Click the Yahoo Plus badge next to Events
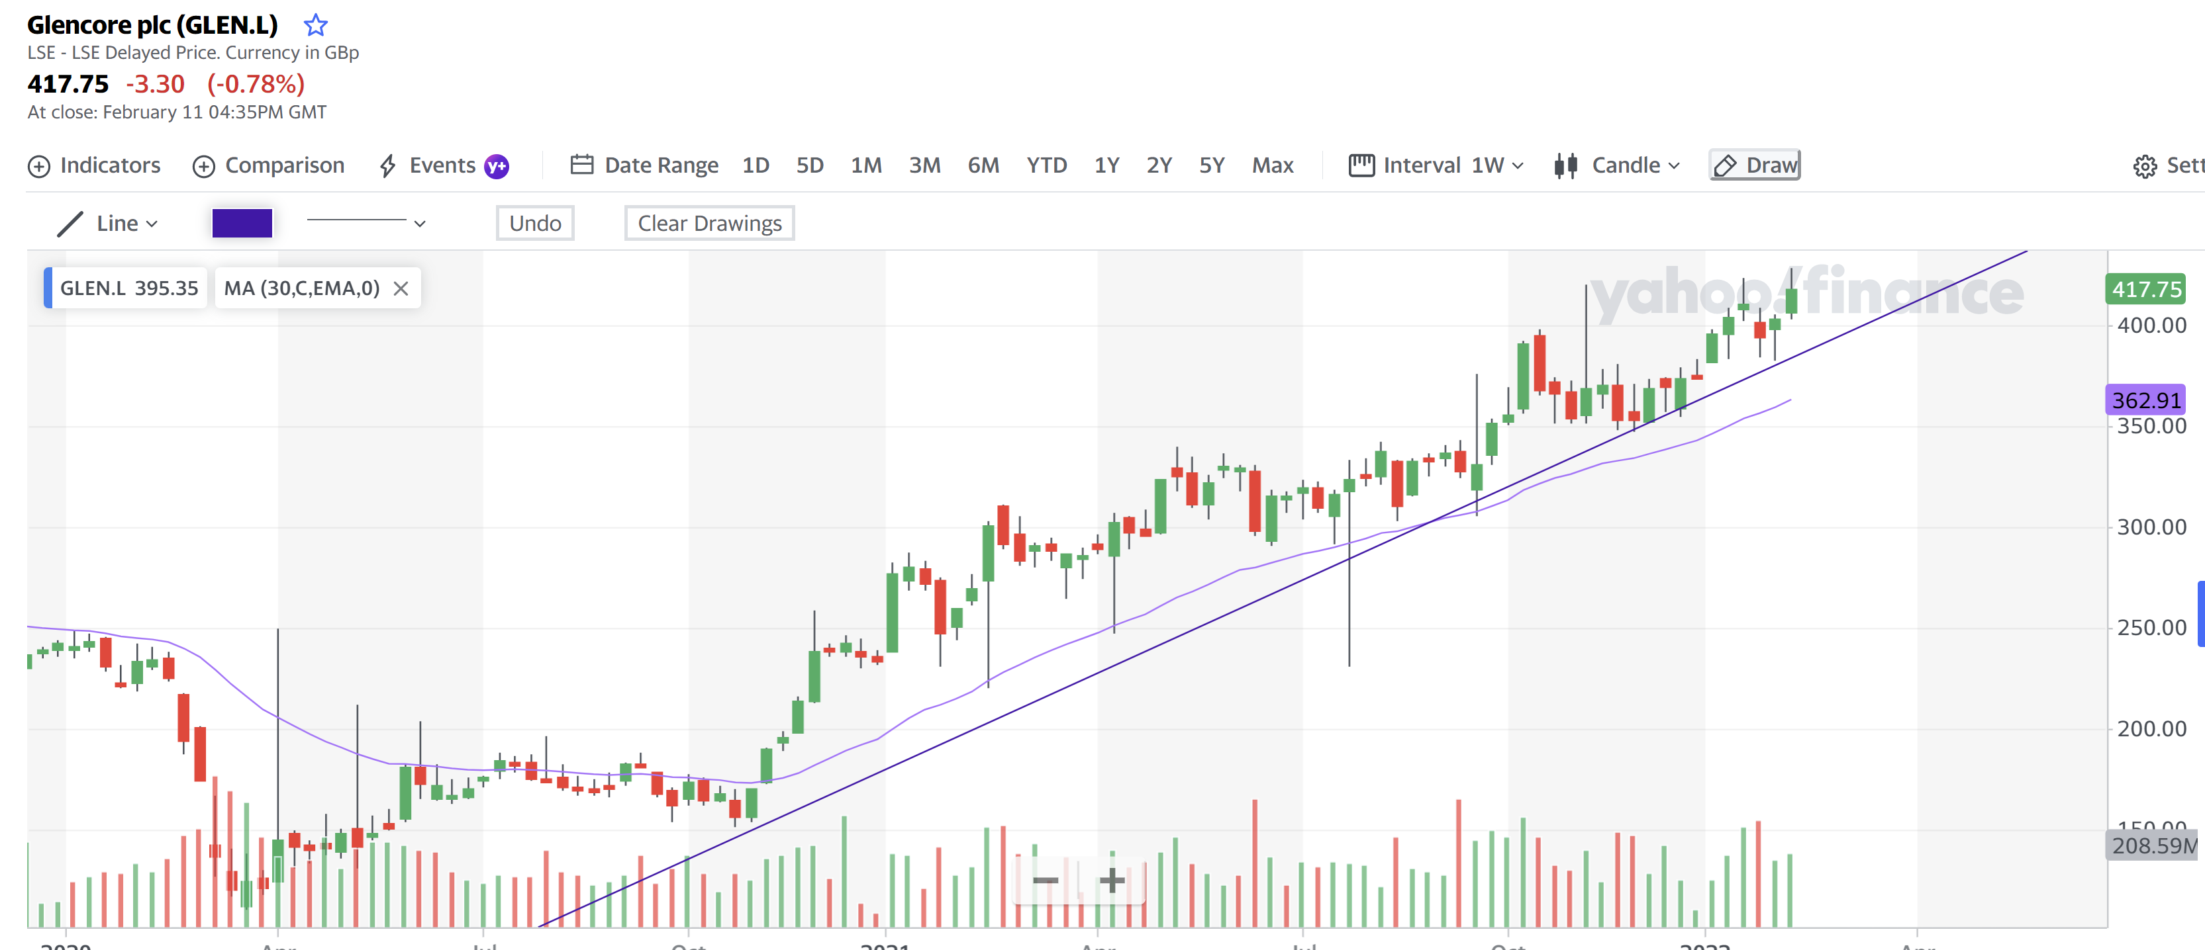Image resolution: width=2205 pixels, height=950 pixels. [x=497, y=166]
